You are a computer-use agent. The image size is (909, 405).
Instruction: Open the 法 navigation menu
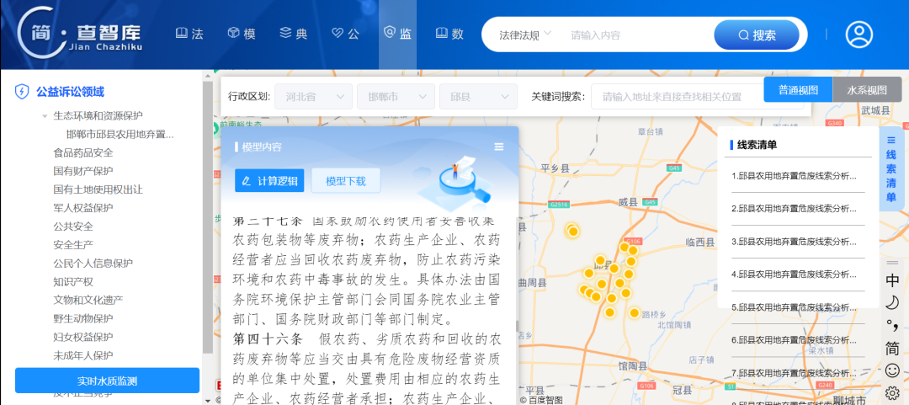pyautogui.click(x=189, y=34)
